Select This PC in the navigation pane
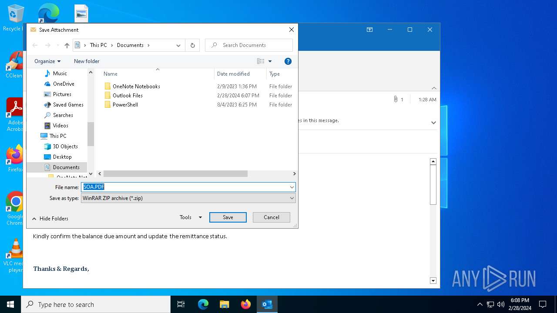 57,136
